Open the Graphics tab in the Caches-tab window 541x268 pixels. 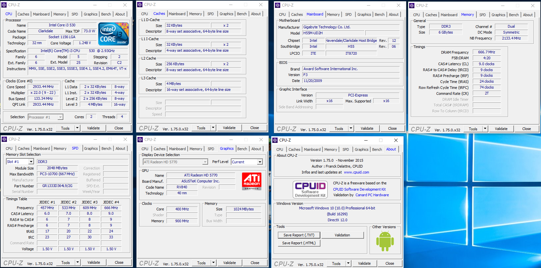tap(226, 14)
